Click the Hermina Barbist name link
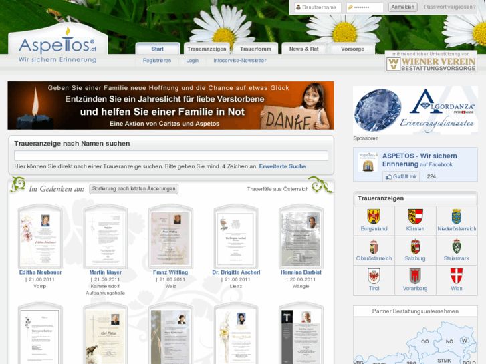Screen dimensions: 486x364 pos(301,272)
